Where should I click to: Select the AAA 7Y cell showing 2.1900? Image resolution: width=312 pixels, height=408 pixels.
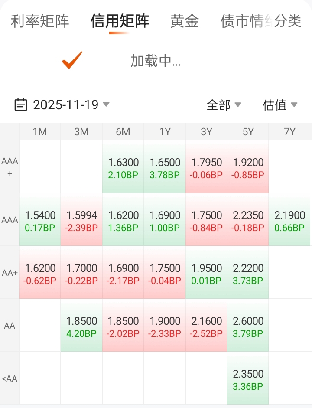(289, 220)
